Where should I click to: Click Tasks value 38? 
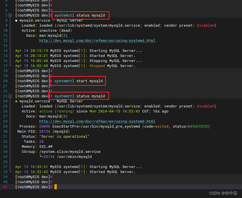point(41,142)
